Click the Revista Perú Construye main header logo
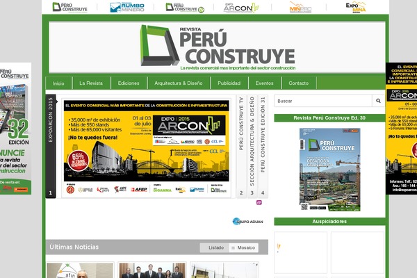Screen dimensions: 417x278 tap(218, 47)
